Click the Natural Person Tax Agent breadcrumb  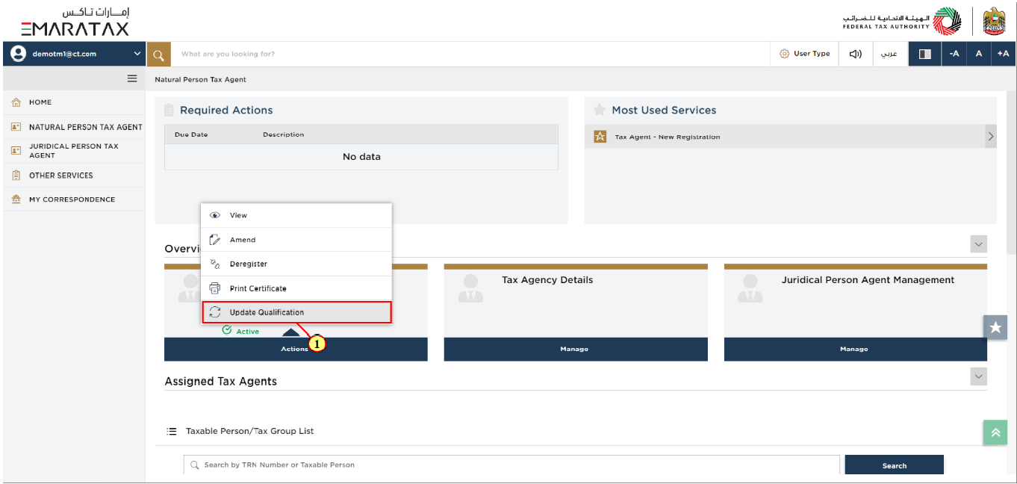pos(200,79)
